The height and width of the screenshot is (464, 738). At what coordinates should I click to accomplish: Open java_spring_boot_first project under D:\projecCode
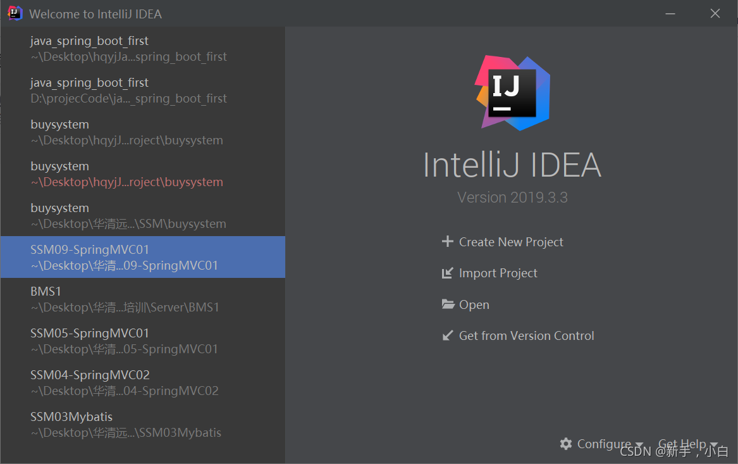[143, 91]
